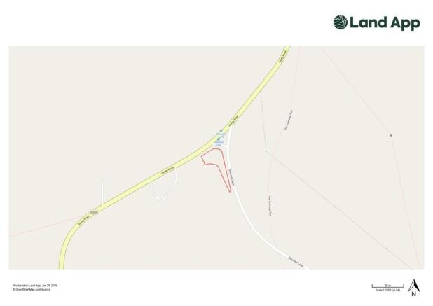The height and width of the screenshot is (306, 433).
Task: Click the white lane label beside the red parcel
Action: coord(232,177)
